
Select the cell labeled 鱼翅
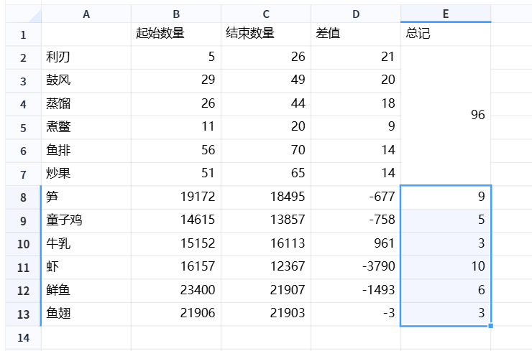(86, 314)
